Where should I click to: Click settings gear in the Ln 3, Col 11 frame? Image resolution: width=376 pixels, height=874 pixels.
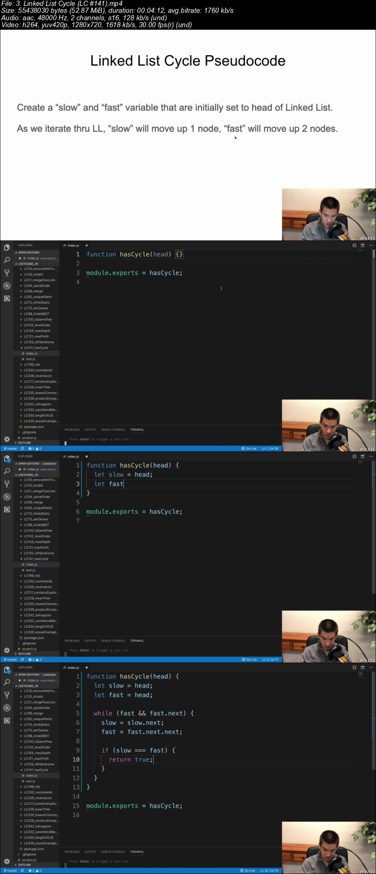point(7,650)
